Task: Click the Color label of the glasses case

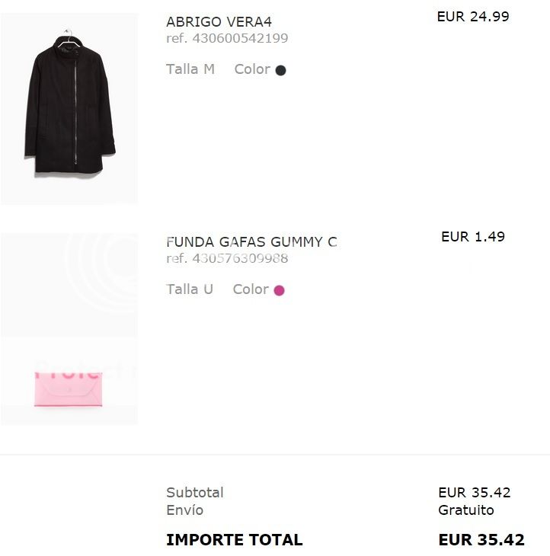Action: click(x=251, y=289)
